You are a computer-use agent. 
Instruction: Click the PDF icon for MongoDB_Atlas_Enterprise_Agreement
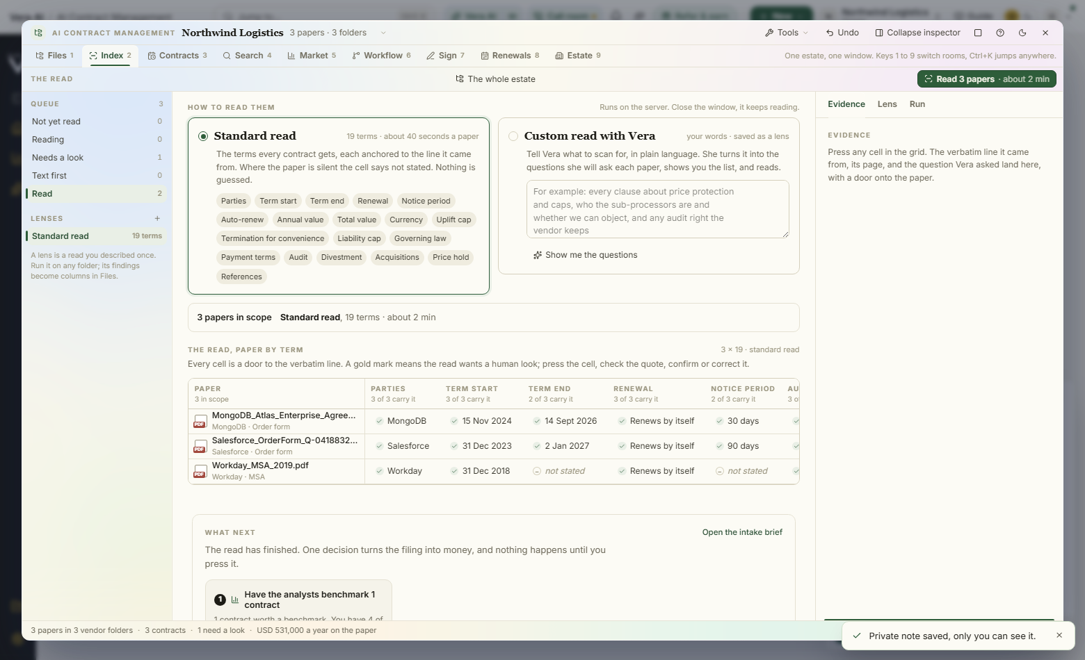pyautogui.click(x=200, y=421)
